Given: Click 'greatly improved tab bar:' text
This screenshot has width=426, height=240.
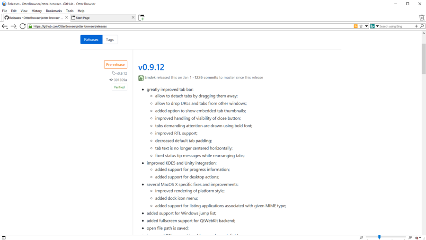Looking at the screenshot, I should click(170, 89).
